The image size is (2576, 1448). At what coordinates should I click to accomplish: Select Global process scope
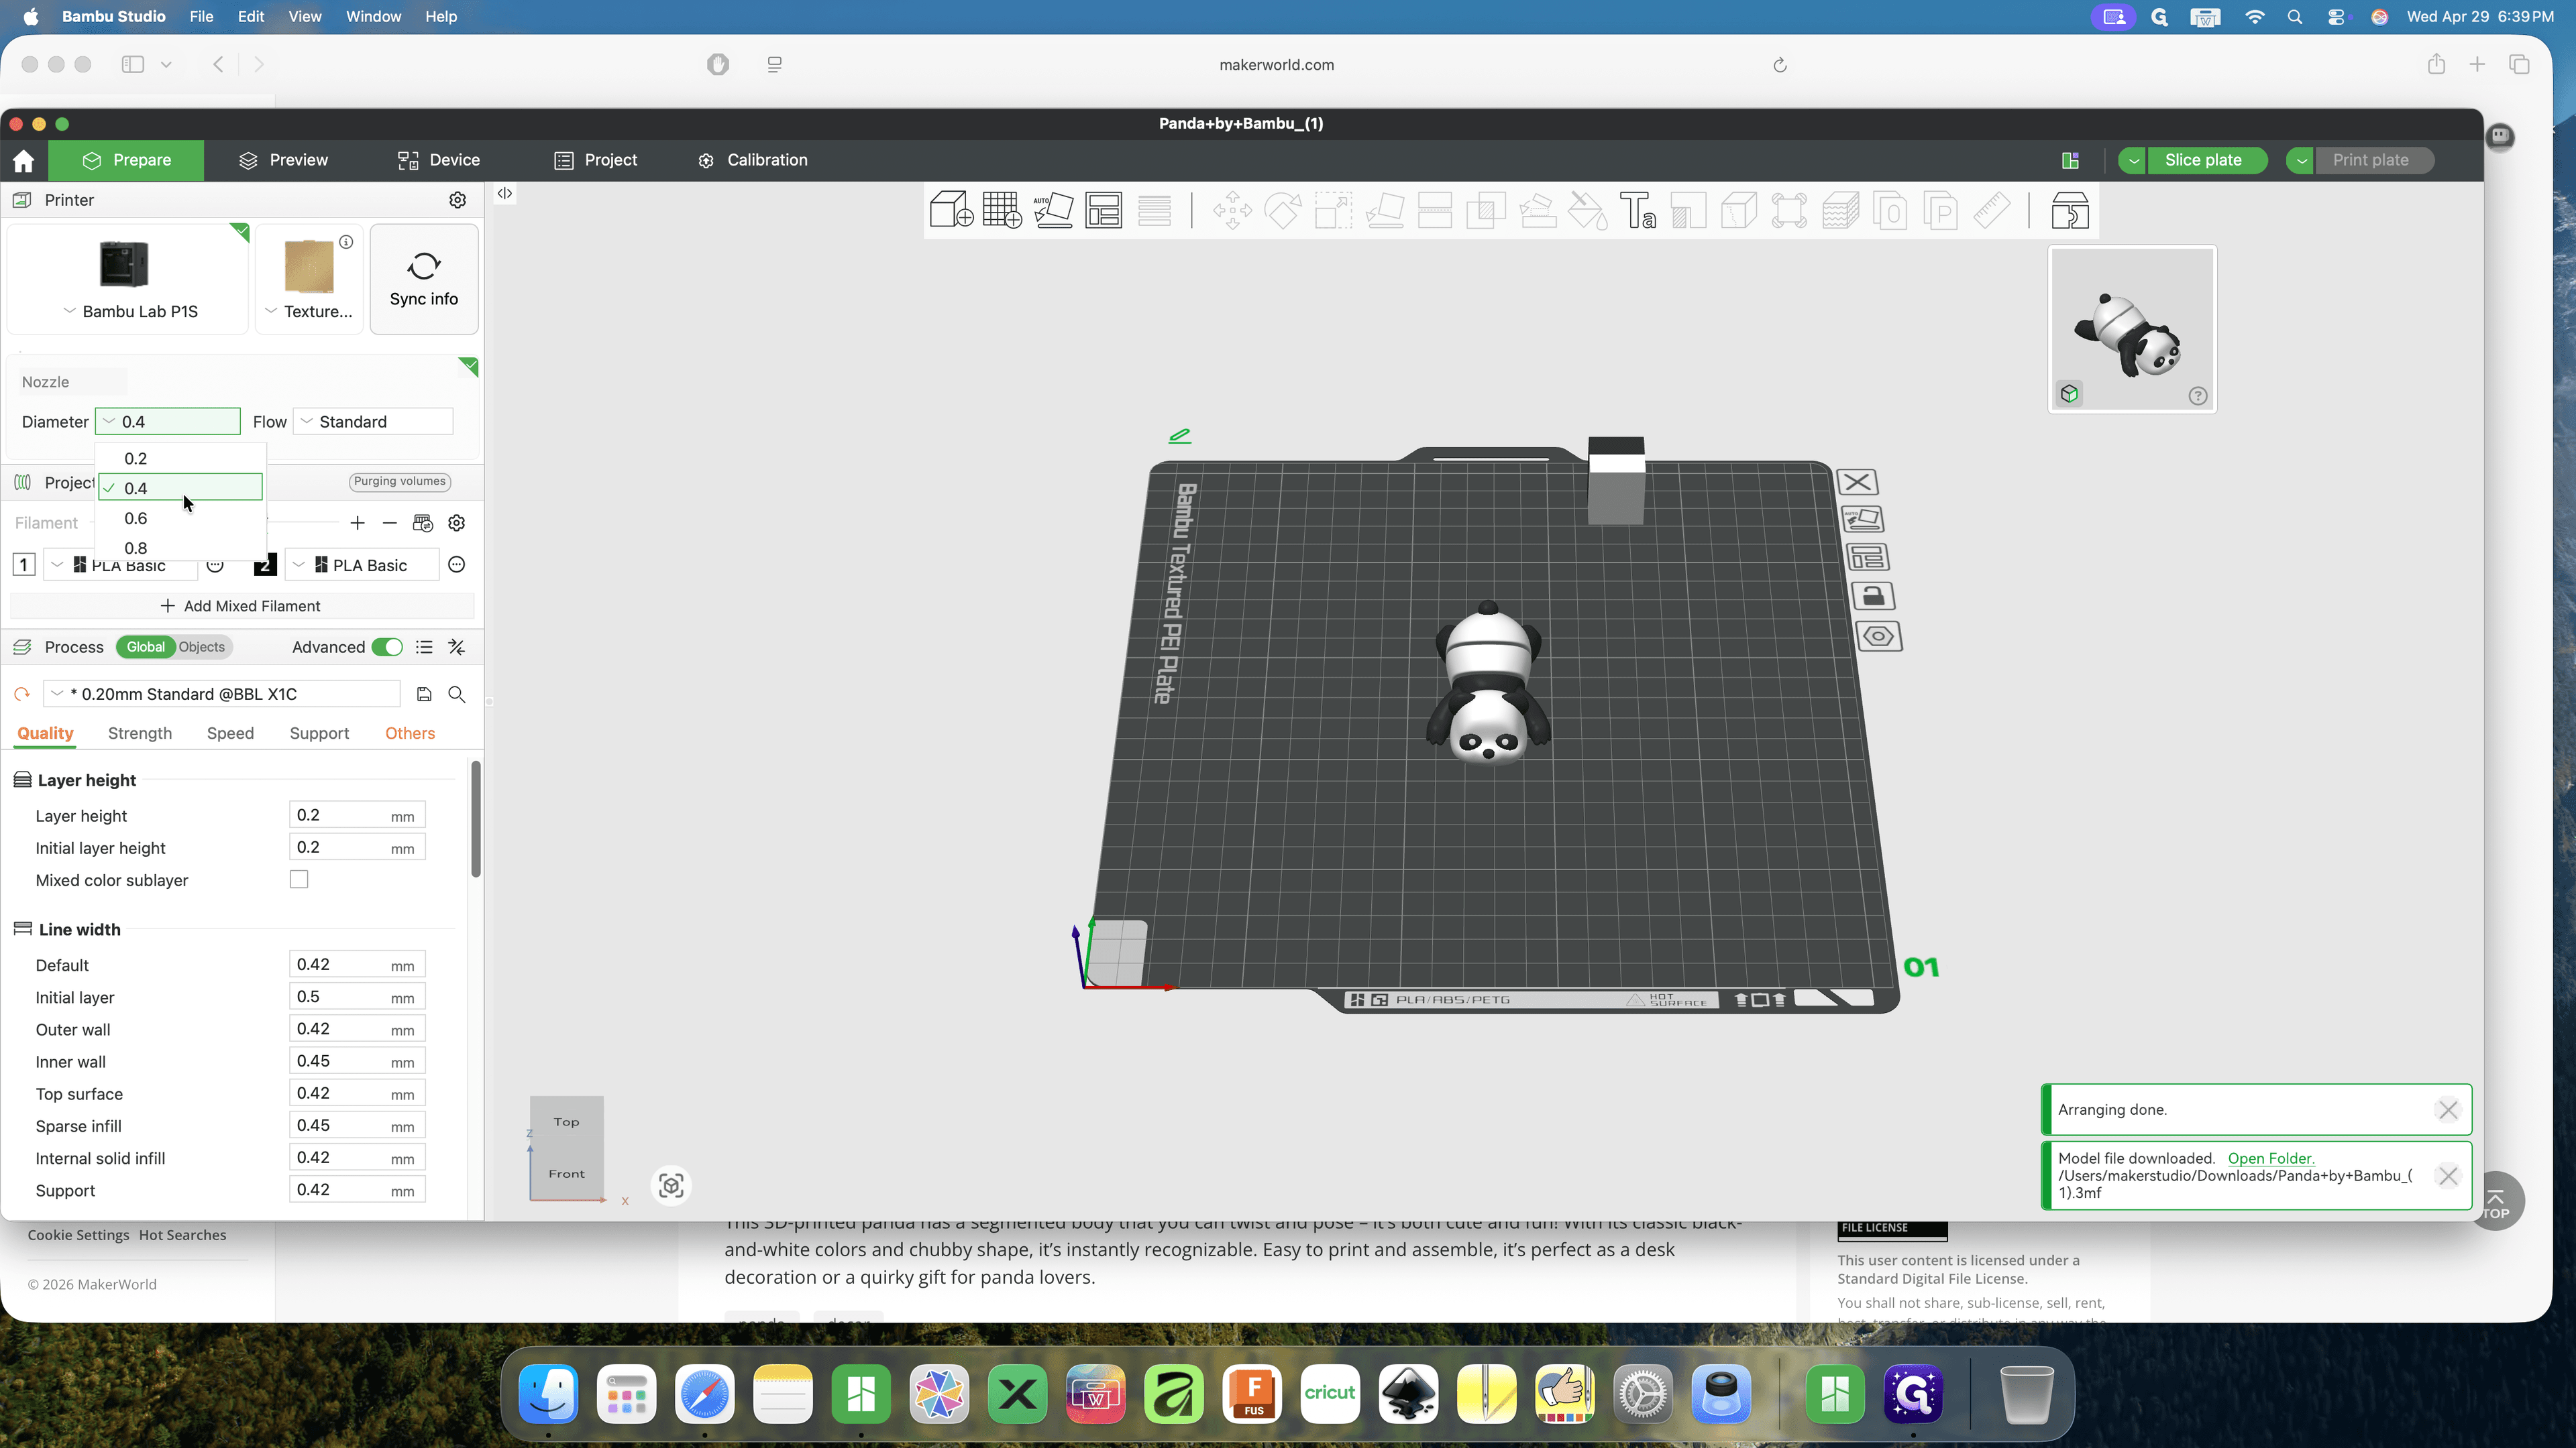coord(146,646)
